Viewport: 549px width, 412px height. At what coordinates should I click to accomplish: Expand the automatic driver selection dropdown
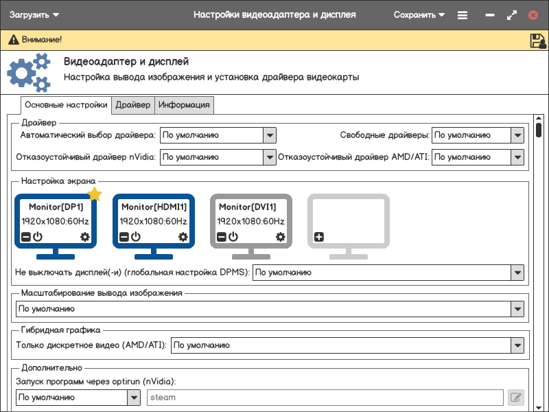(270, 135)
